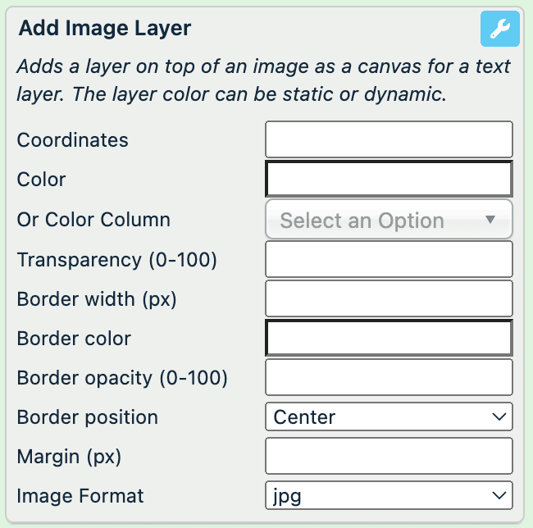Click the Coordinates input field
Screen dimensions: 533x528
click(389, 139)
